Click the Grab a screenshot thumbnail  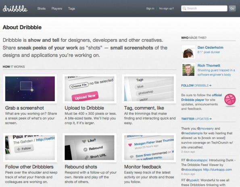click(30, 89)
